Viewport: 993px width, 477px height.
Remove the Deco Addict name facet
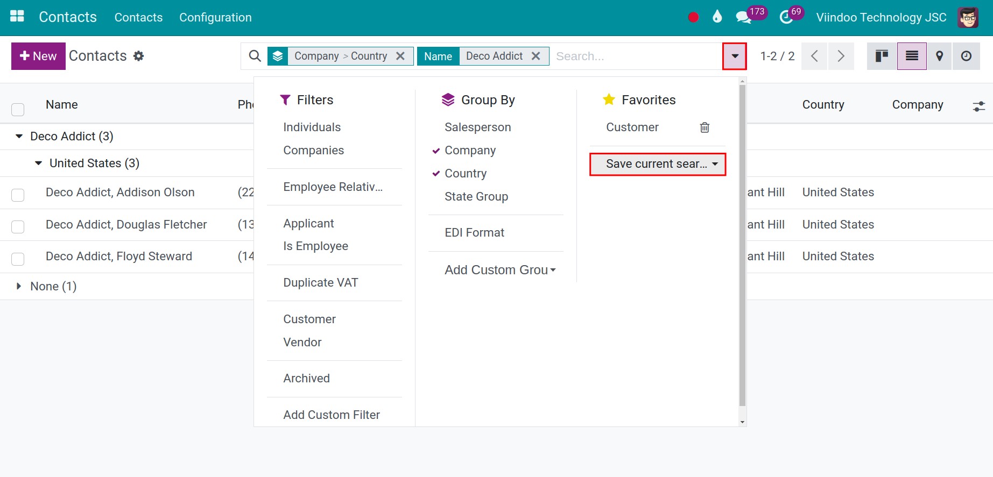pyautogui.click(x=536, y=56)
